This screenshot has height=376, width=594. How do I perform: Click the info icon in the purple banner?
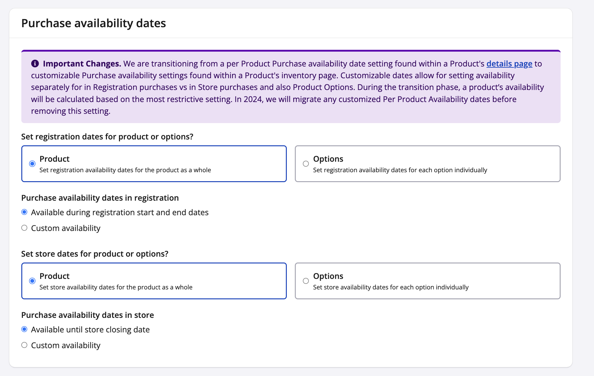(35, 63)
